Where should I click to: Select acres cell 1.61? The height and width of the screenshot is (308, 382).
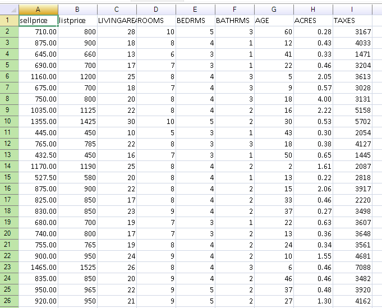click(313, 166)
